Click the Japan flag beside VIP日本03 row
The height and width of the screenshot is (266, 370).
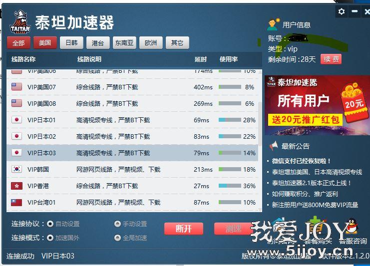[16, 153]
